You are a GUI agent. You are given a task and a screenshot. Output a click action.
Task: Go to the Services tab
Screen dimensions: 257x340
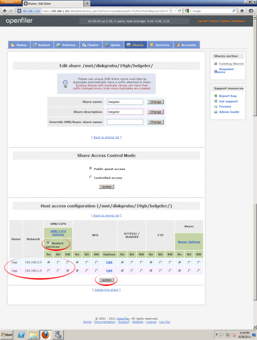[160, 45]
